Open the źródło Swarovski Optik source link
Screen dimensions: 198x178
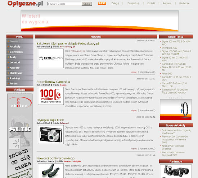coord(72,161)
